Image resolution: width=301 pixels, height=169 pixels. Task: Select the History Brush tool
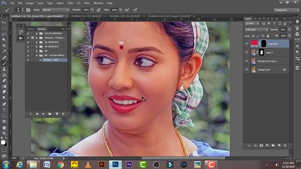[4, 75]
